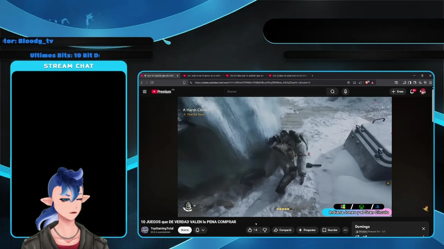
Task: Reload the YouTube page
Action: [x=152, y=83]
